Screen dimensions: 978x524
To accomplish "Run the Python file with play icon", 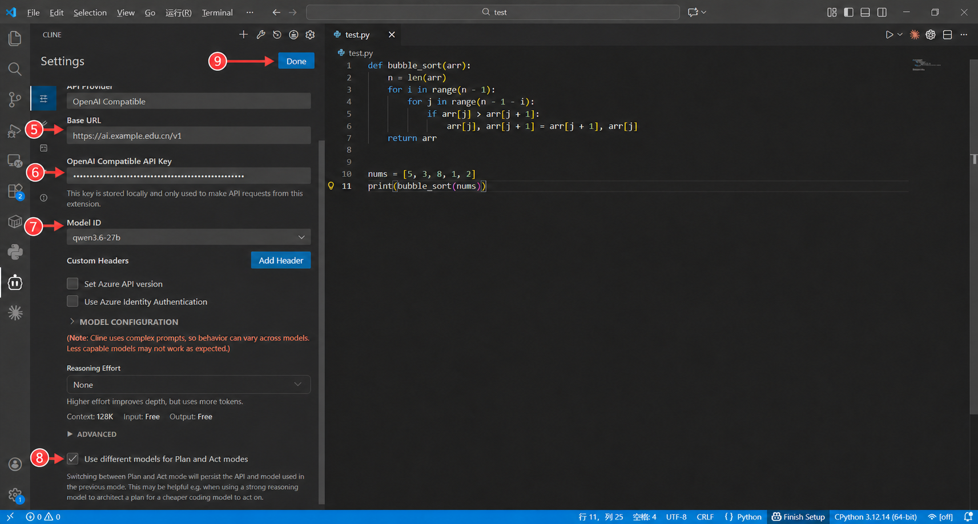I will click(x=889, y=35).
